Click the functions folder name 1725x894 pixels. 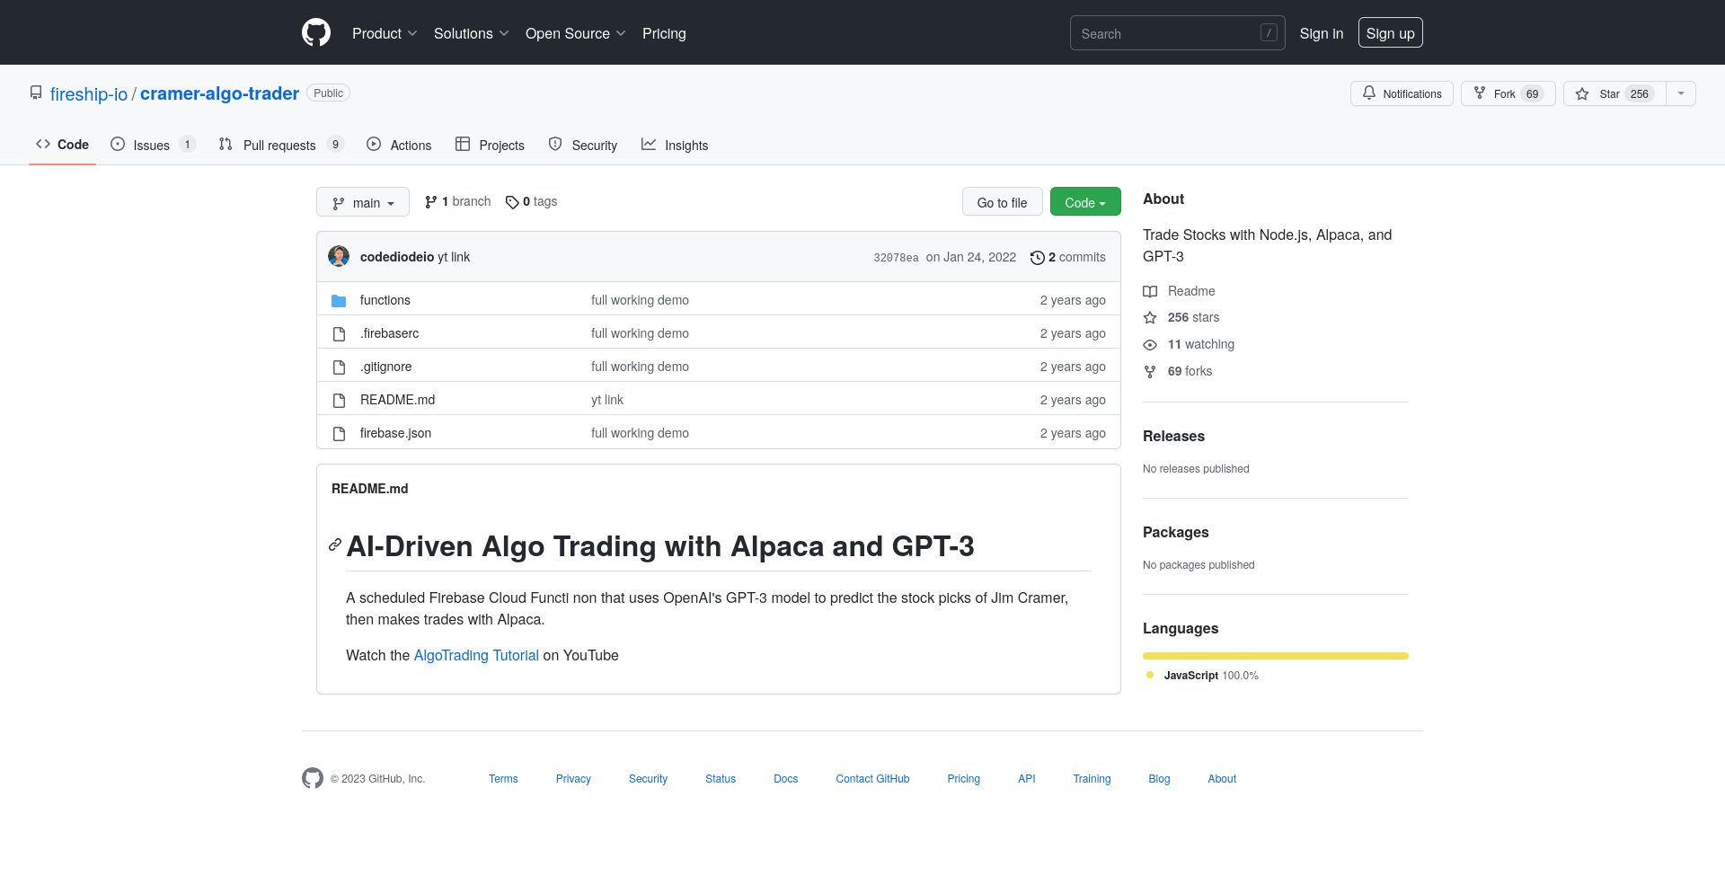pyautogui.click(x=385, y=300)
